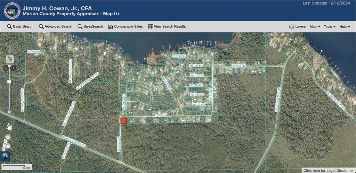Click the red highlighted parcel on map
356x173 pixels.
pyautogui.click(x=123, y=121)
